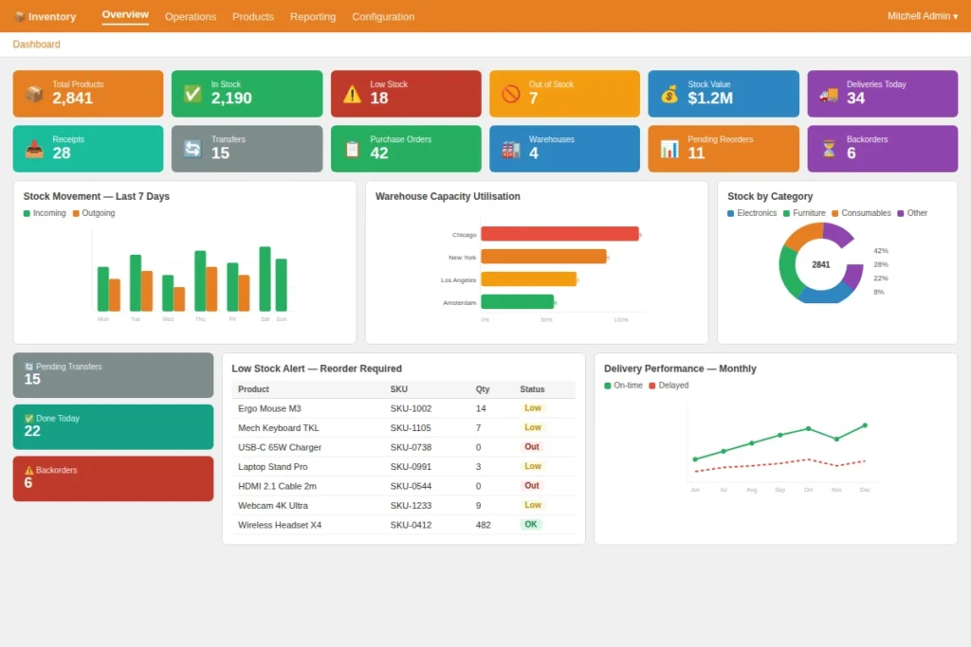The height and width of the screenshot is (647, 971).
Task: Click the Chicago capacity bar
Action: [x=559, y=234]
